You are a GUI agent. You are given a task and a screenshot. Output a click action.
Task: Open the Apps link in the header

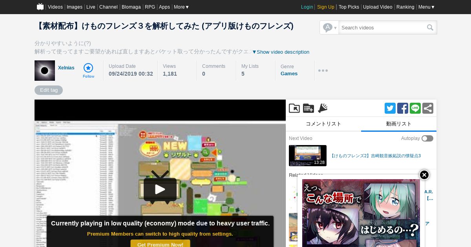click(164, 7)
